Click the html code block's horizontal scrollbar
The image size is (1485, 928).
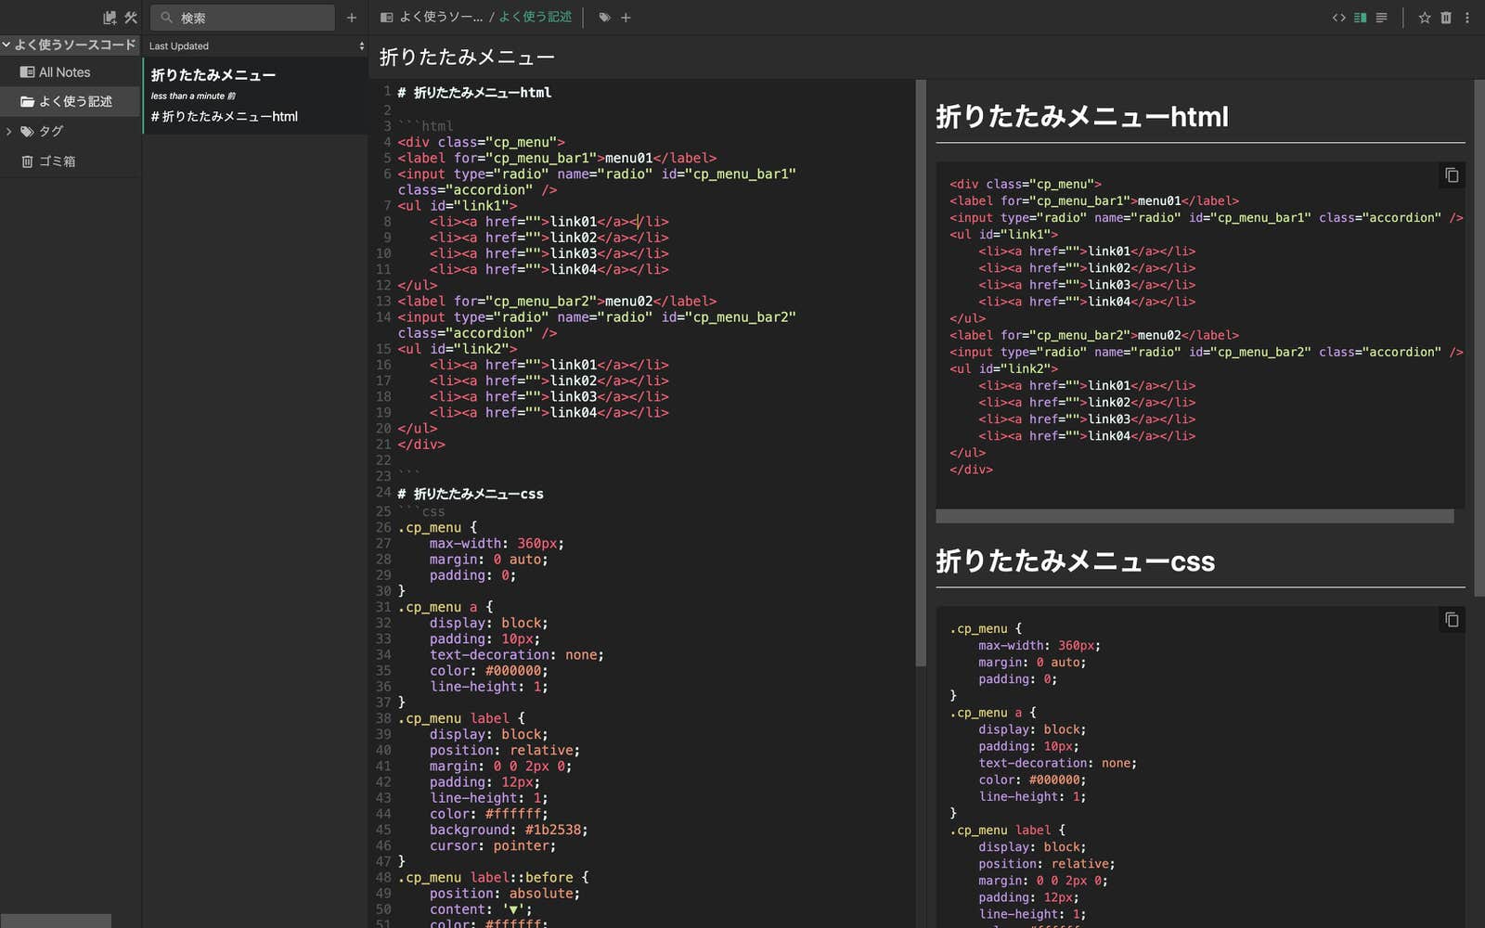(1194, 516)
